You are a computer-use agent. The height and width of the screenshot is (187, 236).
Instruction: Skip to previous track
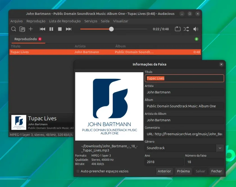click(42, 29)
